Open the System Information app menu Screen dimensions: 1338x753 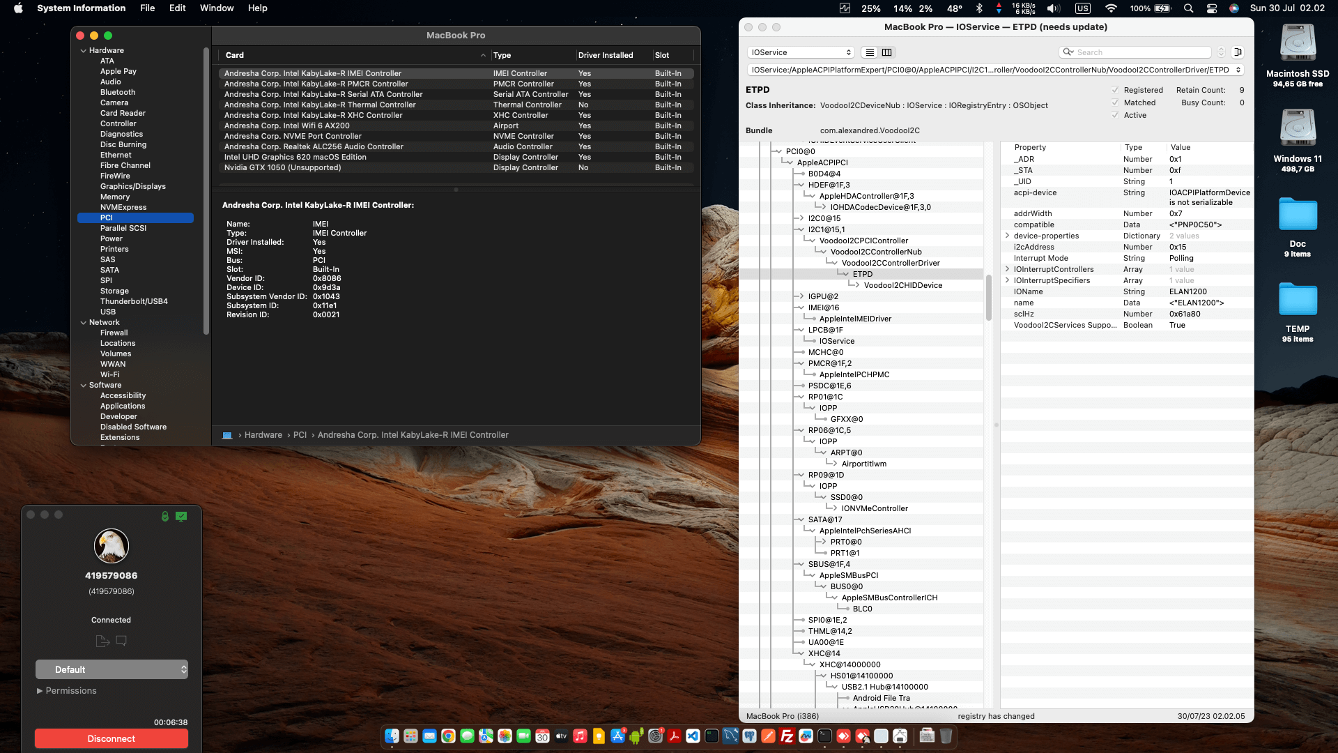click(81, 8)
